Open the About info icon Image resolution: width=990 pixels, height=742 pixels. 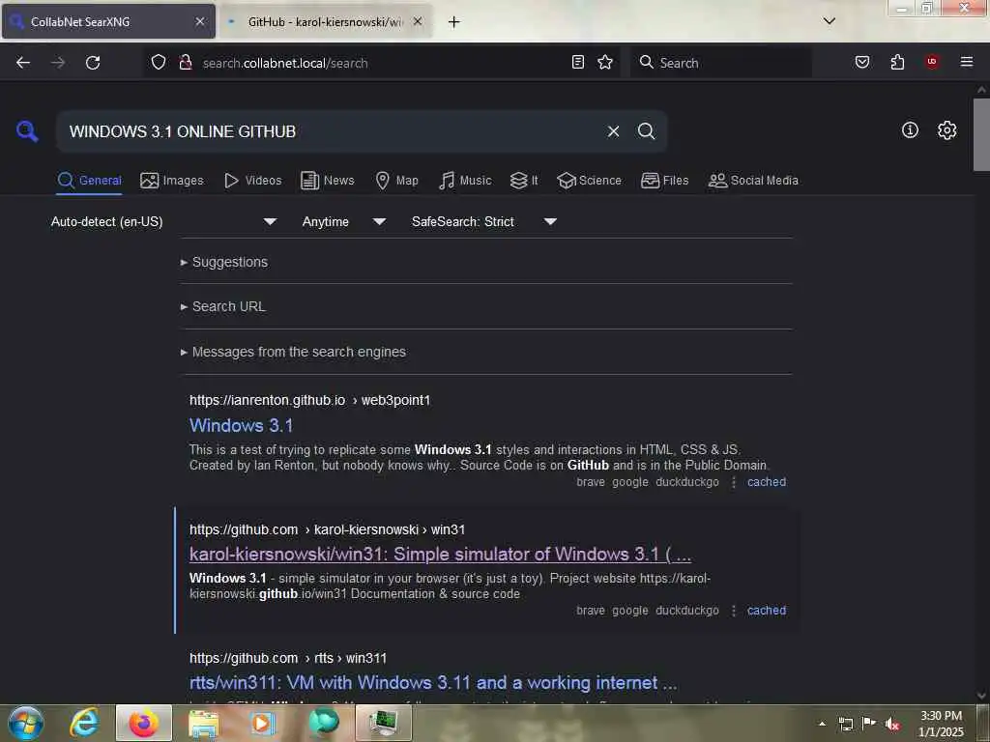coord(910,130)
